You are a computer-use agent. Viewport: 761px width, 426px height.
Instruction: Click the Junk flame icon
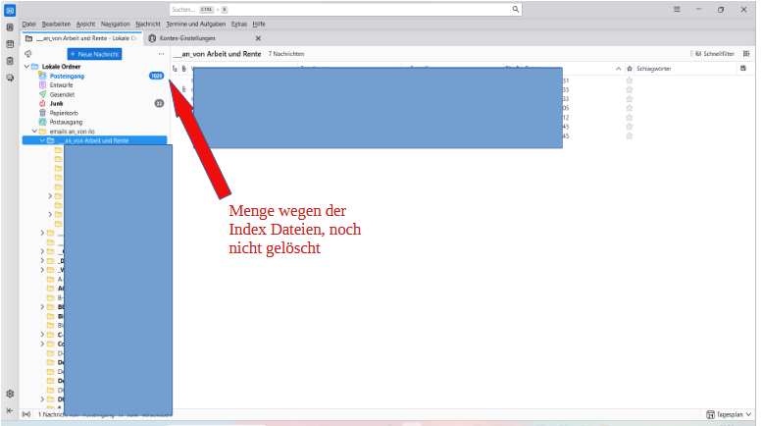43,103
